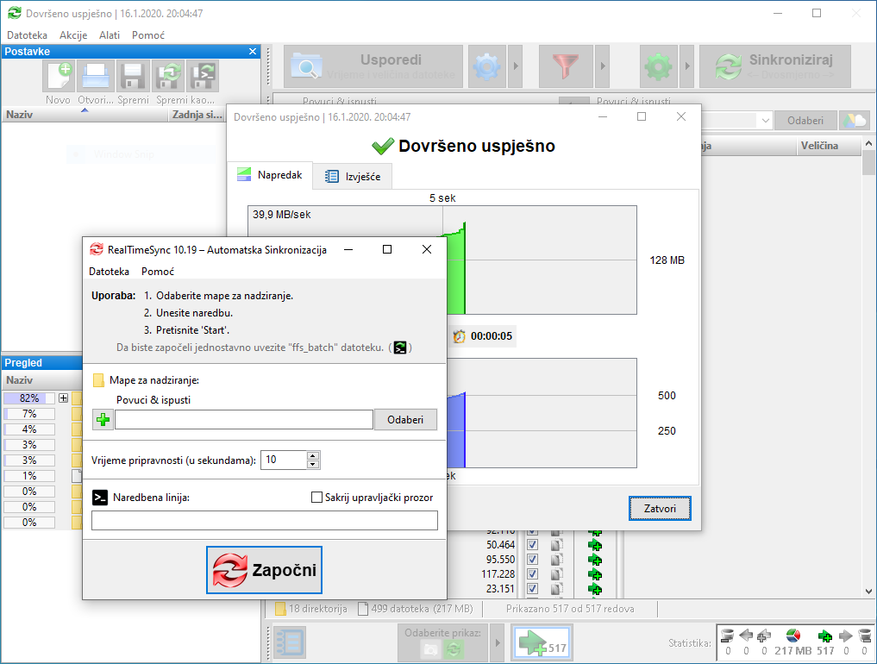Click the Odaberi button in the main window
The width and height of the screenshot is (877, 664).
pos(805,121)
